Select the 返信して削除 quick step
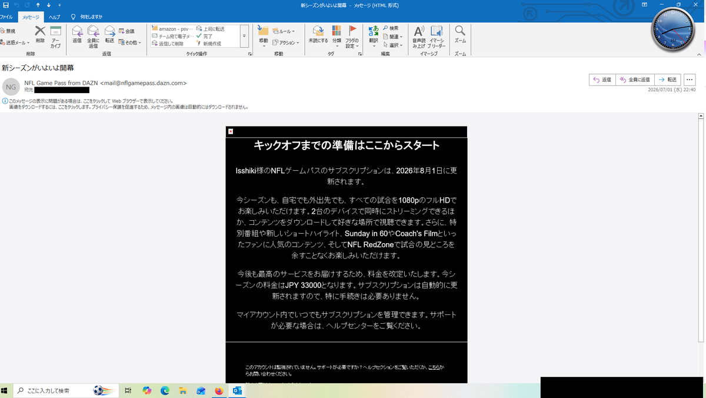This screenshot has width=706, height=398. click(168, 44)
